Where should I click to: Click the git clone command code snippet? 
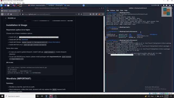[x=39, y=37]
